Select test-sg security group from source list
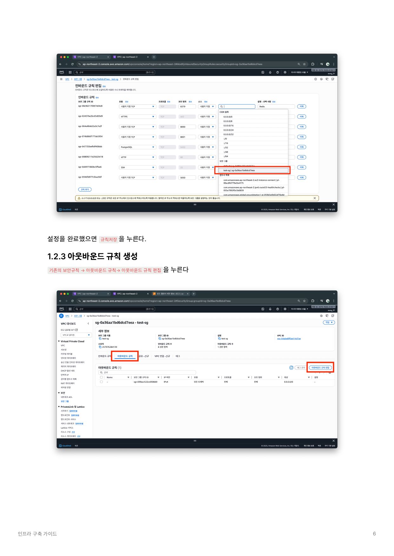The width and height of the screenshot is (394, 556). pos(253,171)
